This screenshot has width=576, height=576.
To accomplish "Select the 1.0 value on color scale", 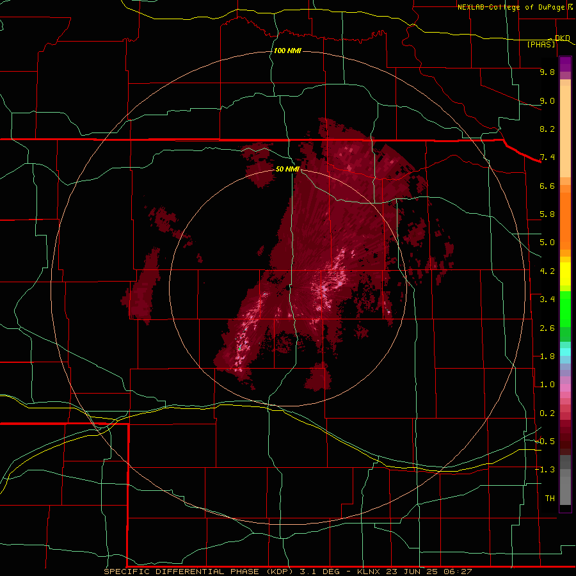I will coord(547,385).
